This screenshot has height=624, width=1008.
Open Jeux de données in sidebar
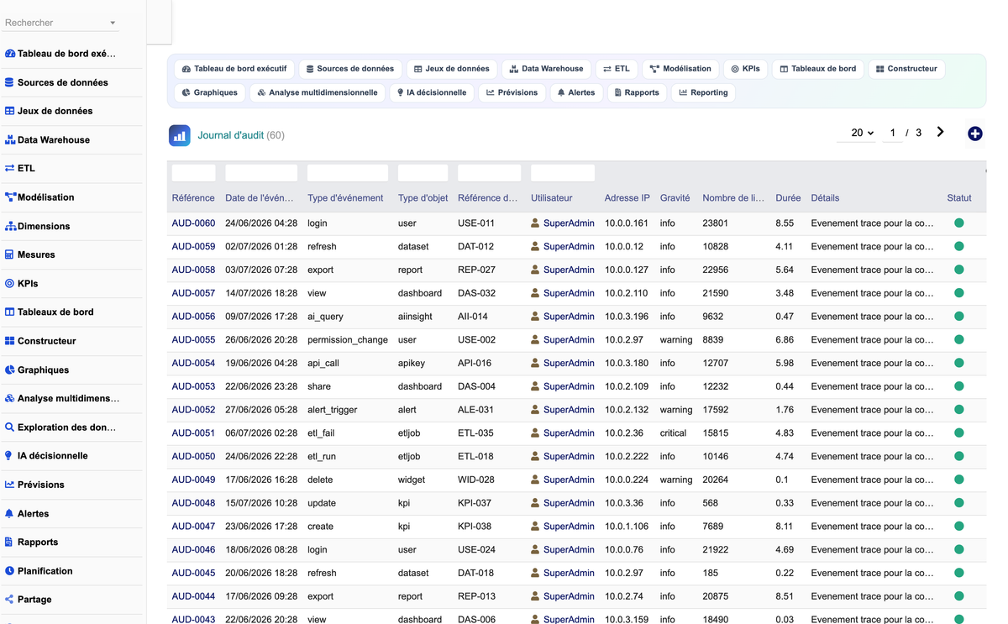(x=49, y=111)
